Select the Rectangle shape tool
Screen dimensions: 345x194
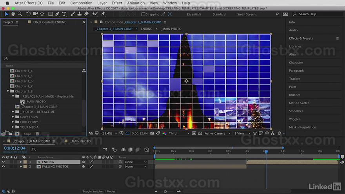pyautogui.click(x=51, y=14)
